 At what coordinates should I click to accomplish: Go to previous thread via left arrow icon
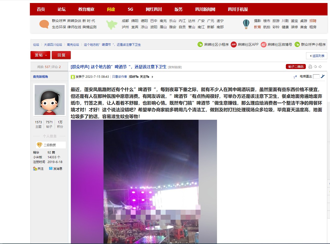point(315,67)
